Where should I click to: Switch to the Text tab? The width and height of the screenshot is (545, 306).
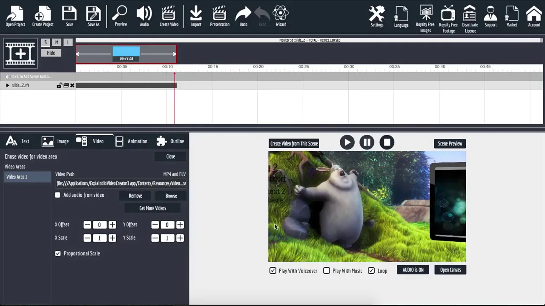click(x=18, y=141)
